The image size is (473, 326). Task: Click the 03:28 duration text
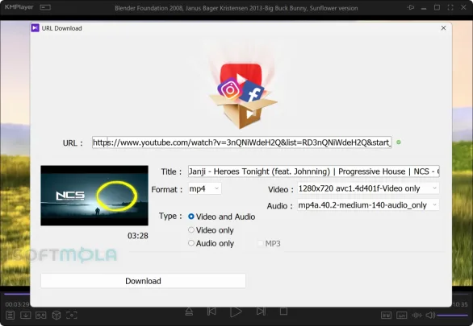point(138,236)
